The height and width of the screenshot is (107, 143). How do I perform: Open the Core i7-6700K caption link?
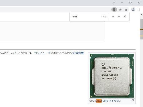coord(111,101)
